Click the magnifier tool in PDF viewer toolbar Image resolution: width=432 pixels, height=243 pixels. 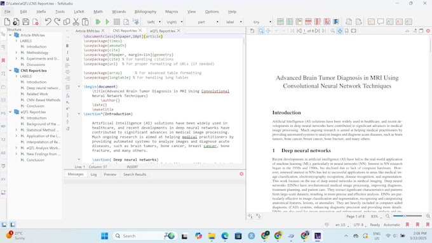[261, 31]
